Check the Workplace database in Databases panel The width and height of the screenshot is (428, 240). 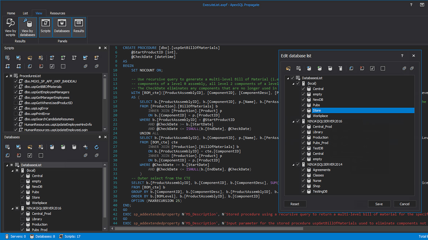click(23, 203)
